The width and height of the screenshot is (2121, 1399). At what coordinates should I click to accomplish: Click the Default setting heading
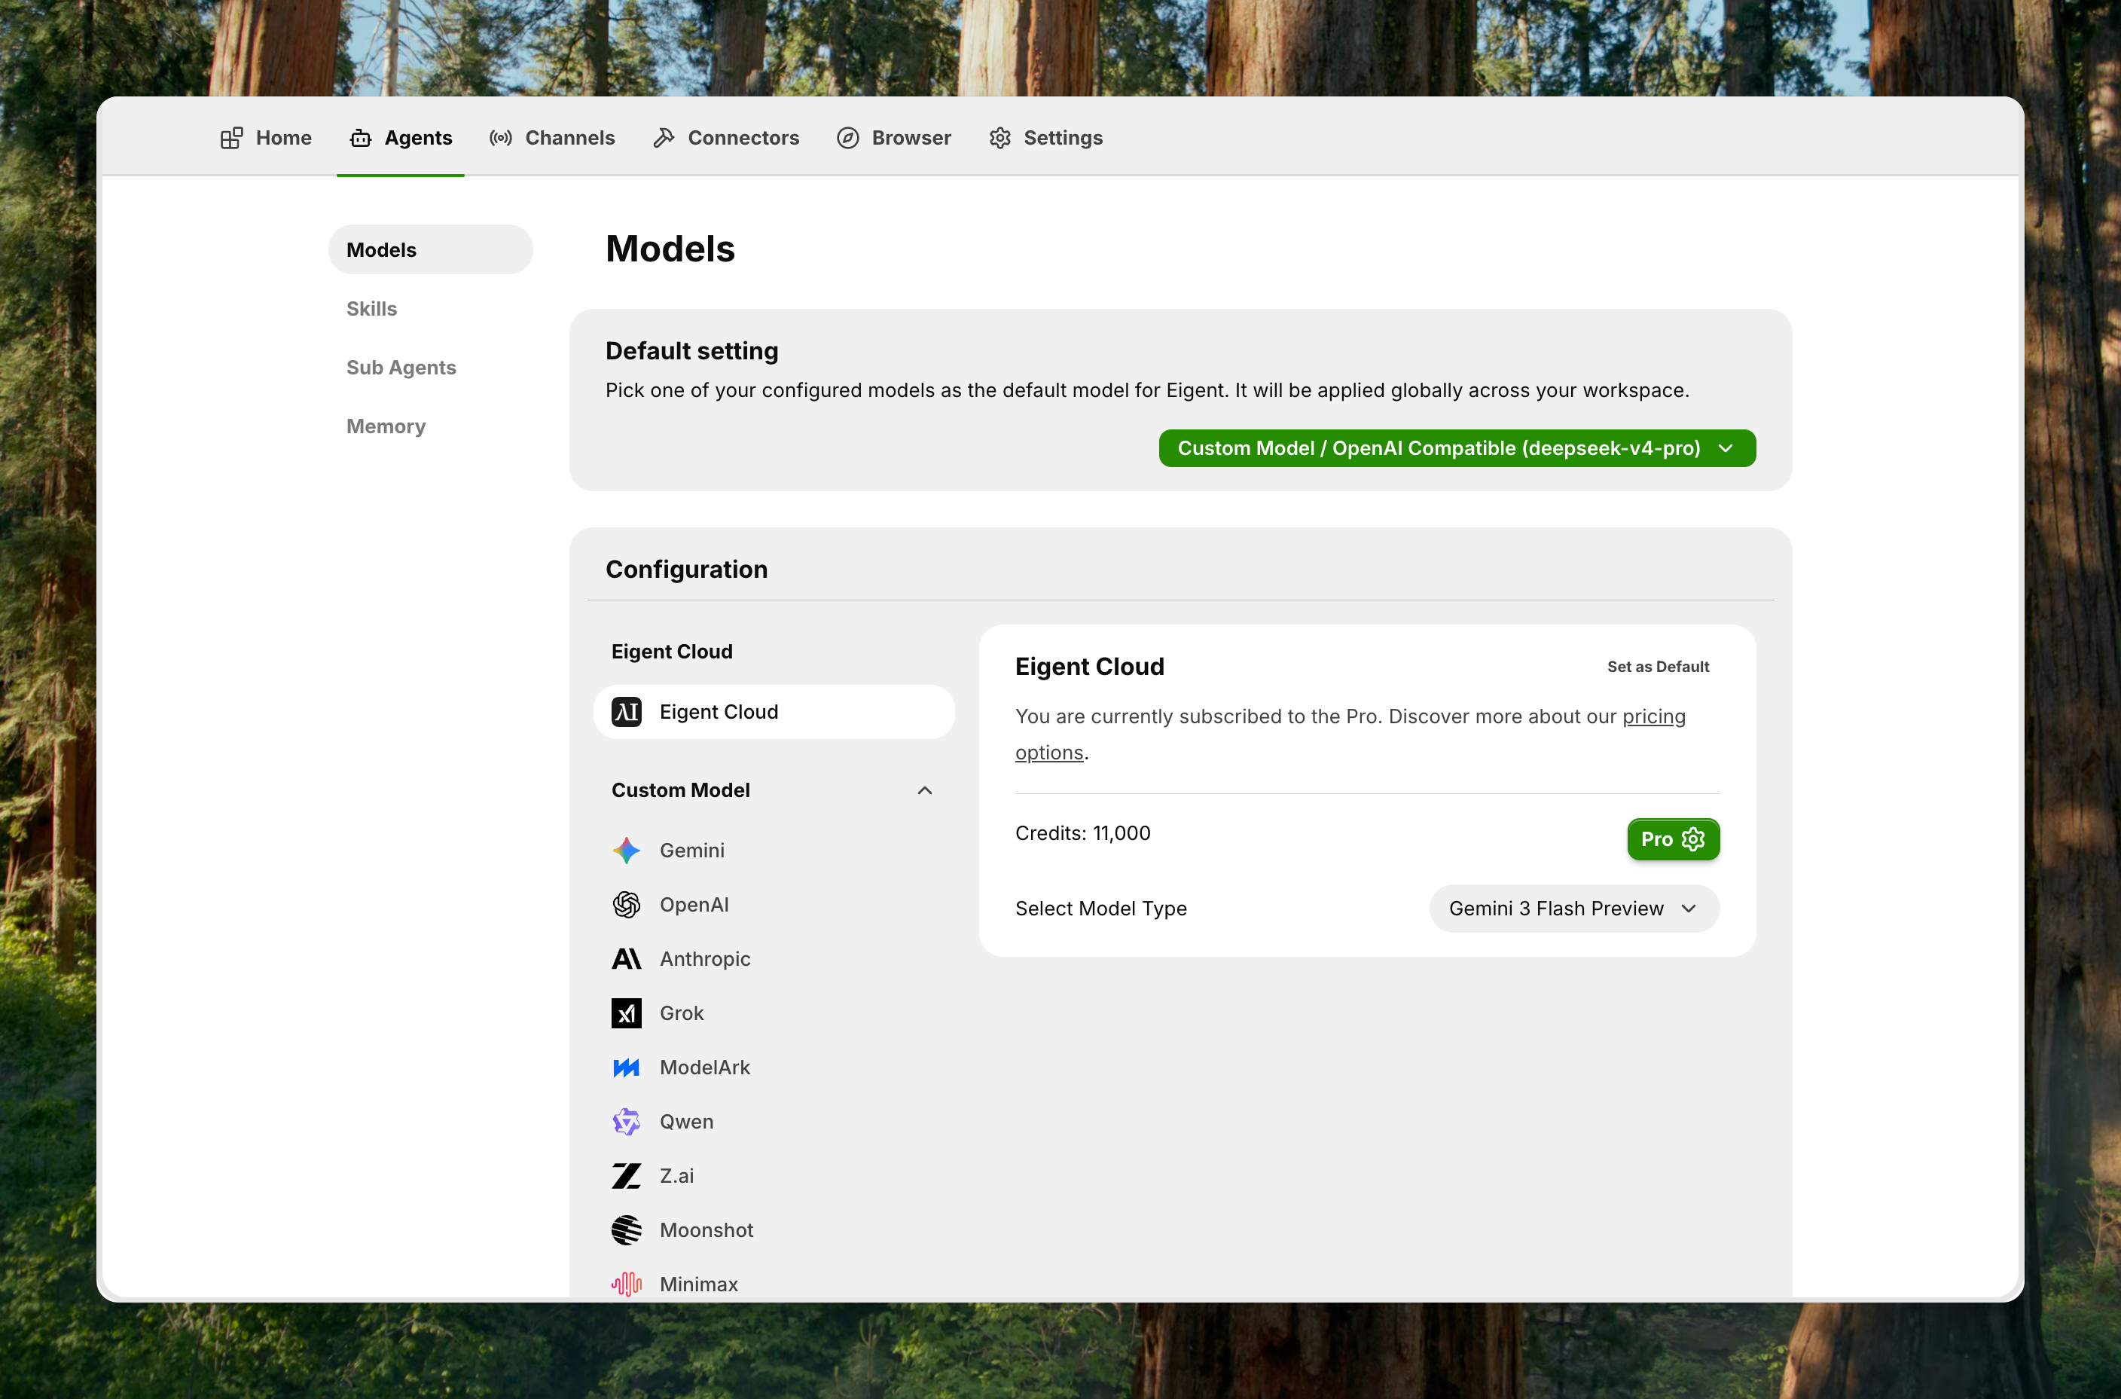tap(692, 350)
